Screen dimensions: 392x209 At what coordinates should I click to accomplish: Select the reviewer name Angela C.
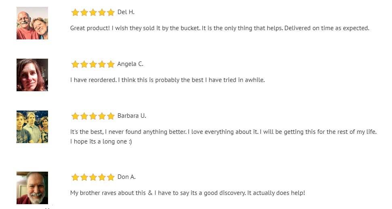pos(130,64)
